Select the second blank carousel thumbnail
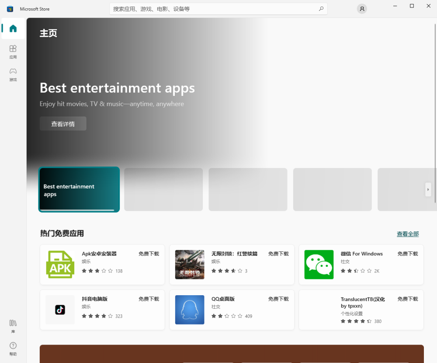The width and height of the screenshot is (437, 363). (x=248, y=189)
